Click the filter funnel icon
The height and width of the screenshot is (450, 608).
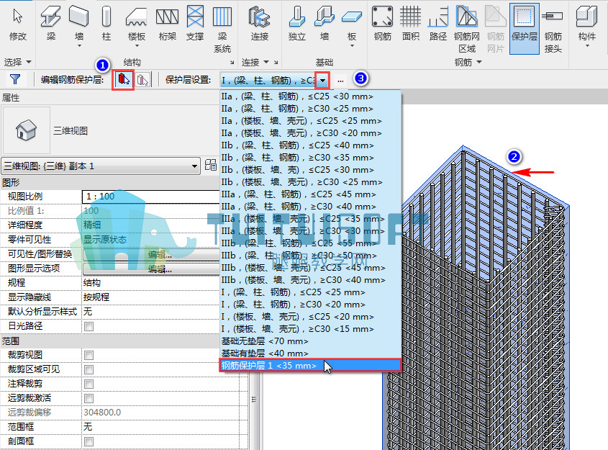[15, 79]
